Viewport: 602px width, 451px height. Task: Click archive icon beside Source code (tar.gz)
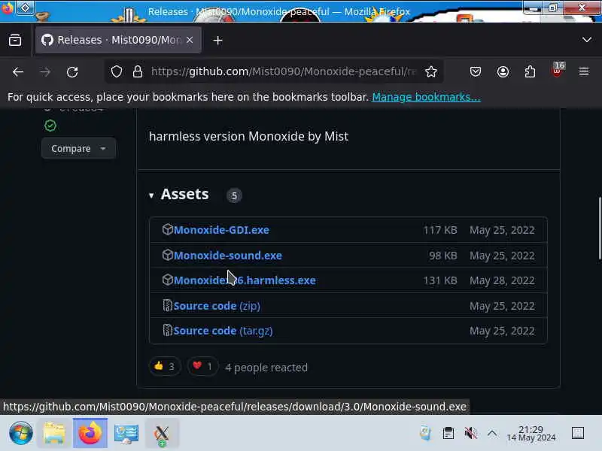[x=167, y=330]
